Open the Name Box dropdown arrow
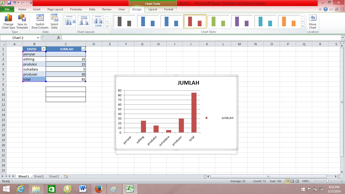This screenshot has height=194, width=345. coord(38,37)
